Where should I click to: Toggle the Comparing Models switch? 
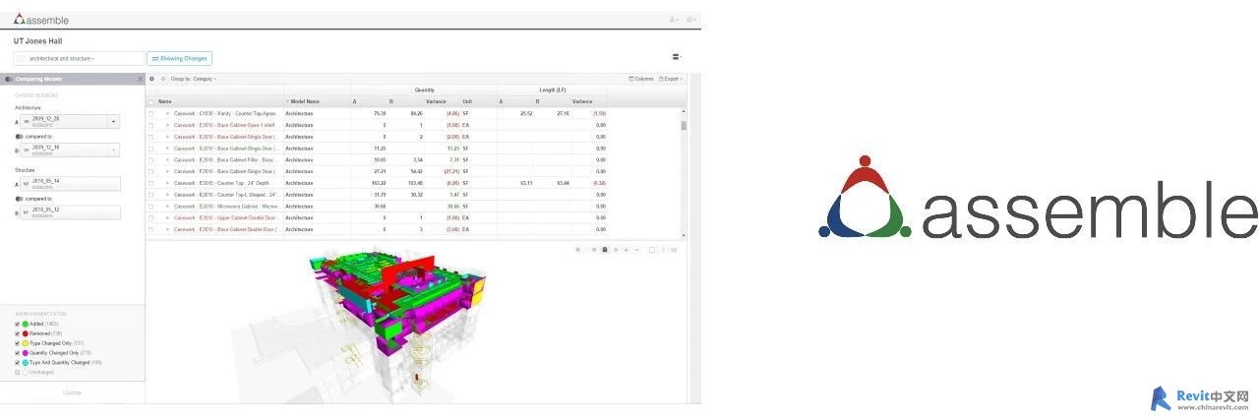[9, 79]
